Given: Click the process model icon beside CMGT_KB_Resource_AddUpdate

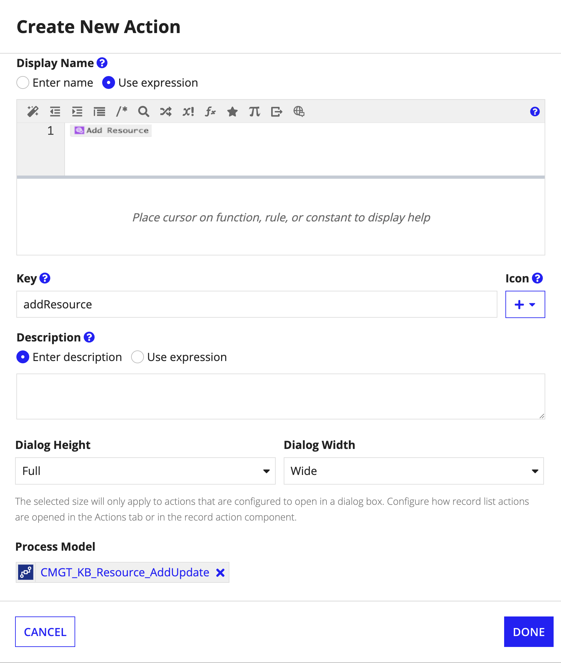Looking at the screenshot, I should [x=26, y=572].
